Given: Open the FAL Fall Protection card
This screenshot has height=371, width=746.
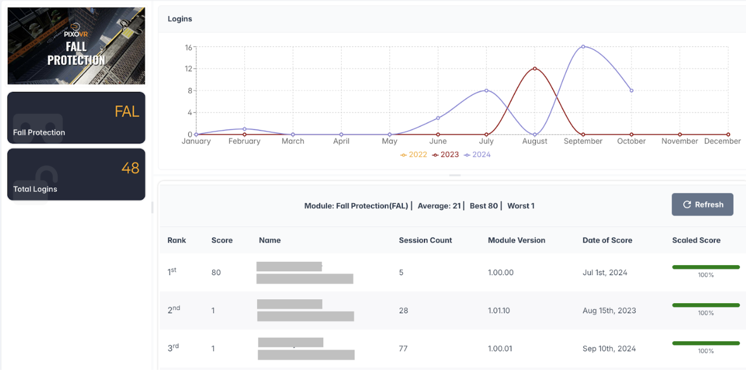Looking at the screenshot, I should click(76, 118).
